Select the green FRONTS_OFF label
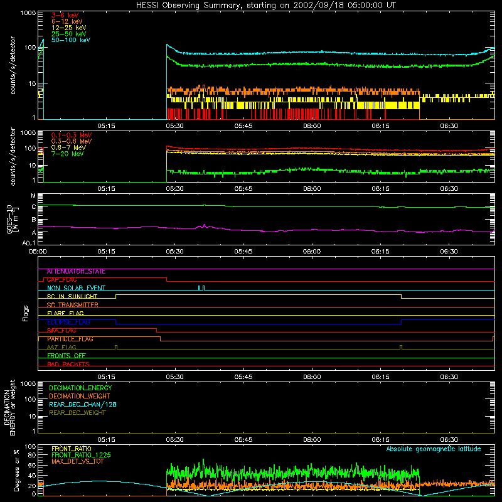The image size is (502, 502). point(67,356)
